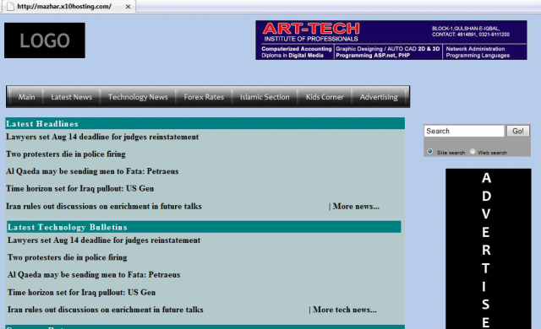The height and width of the screenshot is (329, 541).
Task: Click the LOGO image
Action: click(x=45, y=40)
